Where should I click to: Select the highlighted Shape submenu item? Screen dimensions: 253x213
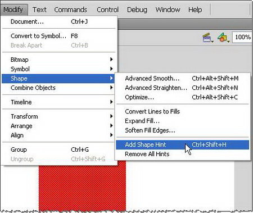[58, 79]
